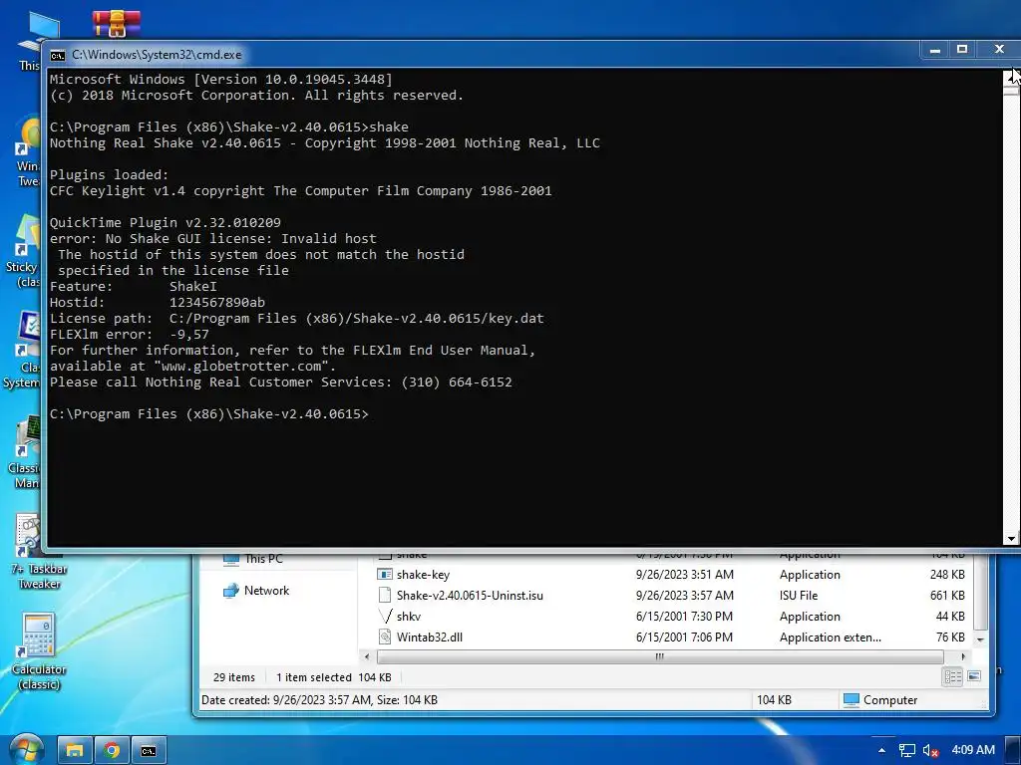The width and height of the screenshot is (1021, 765).
Task: Click the 6/15/2001 7:06 PM date cell
Action: point(684,637)
